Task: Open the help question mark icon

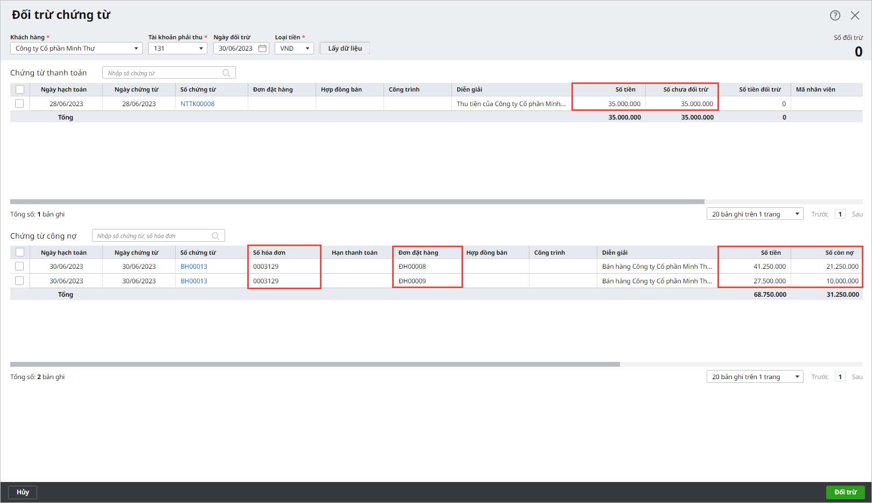Action: 835,16
